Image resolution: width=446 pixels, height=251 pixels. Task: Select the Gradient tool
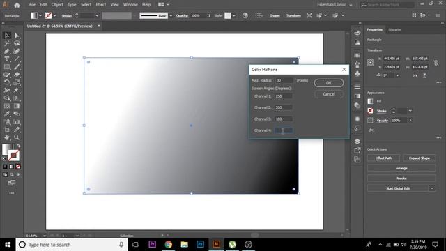[17, 106]
